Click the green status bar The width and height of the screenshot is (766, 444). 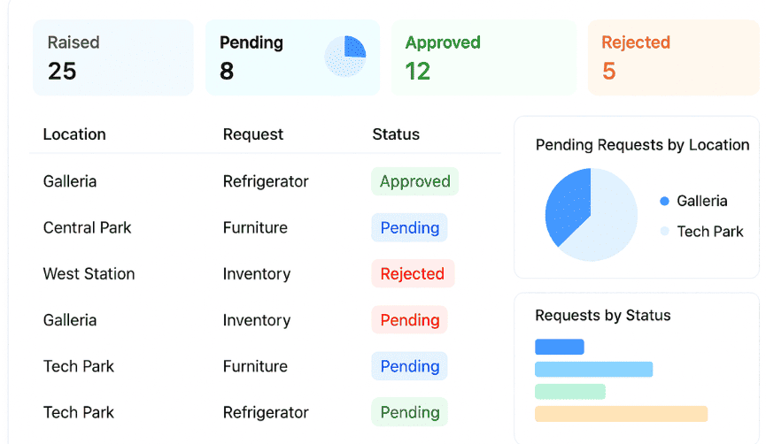[x=569, y=391]
